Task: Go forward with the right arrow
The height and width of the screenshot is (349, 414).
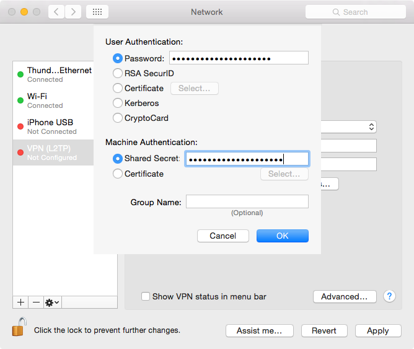Action: tap(74, 12)
